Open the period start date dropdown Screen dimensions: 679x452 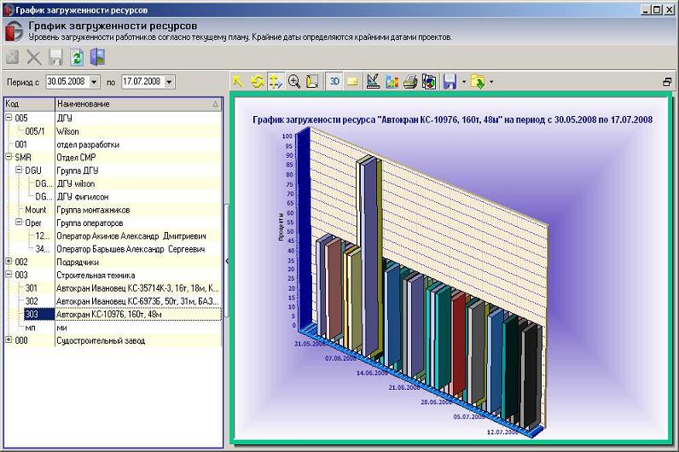tap(95, 82)
